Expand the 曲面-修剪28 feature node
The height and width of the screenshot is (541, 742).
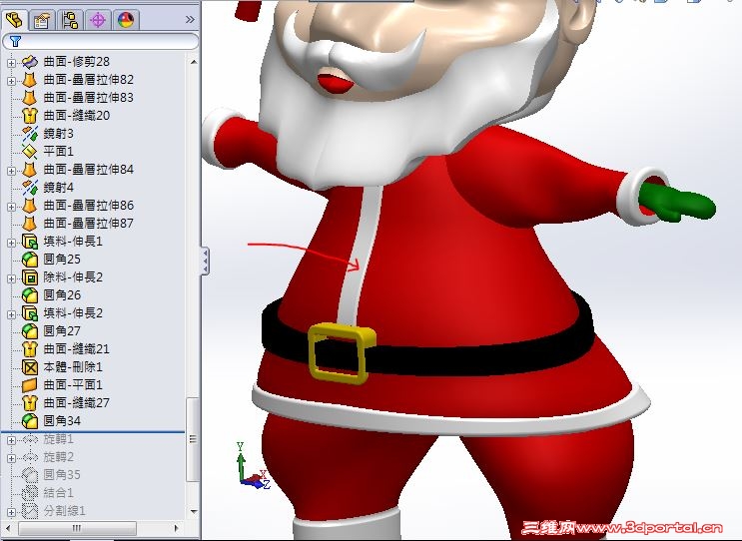coord(11,63)
